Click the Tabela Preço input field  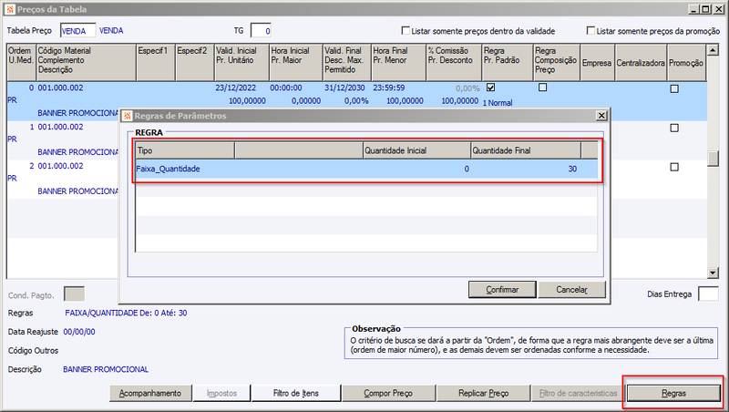78,31
